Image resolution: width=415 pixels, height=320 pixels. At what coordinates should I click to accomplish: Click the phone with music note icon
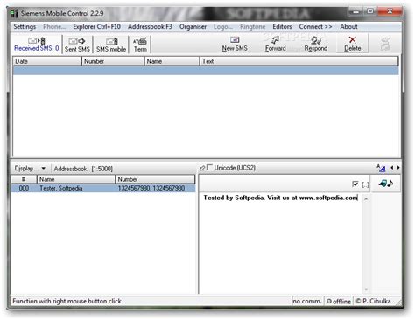(386, 184)
